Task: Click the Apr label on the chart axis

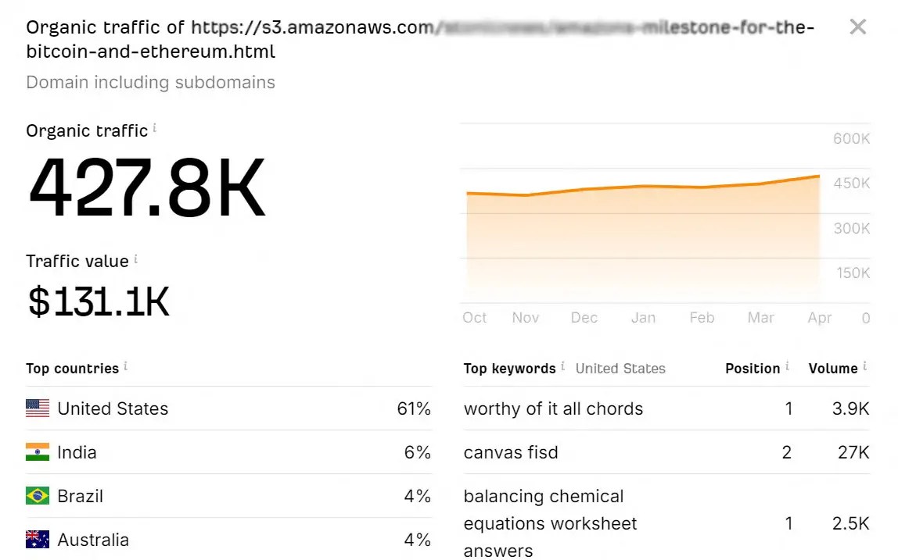Action: point(819,318)
